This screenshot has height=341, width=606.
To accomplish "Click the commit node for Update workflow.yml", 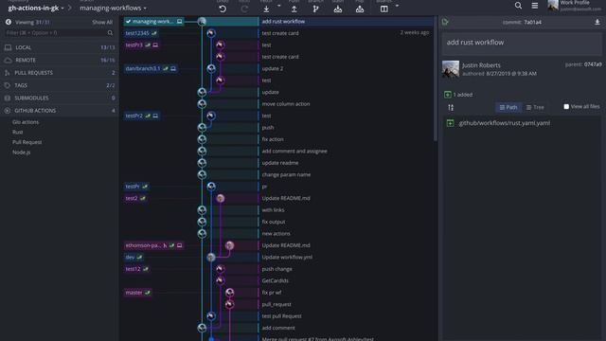I will tap(210, 257).
